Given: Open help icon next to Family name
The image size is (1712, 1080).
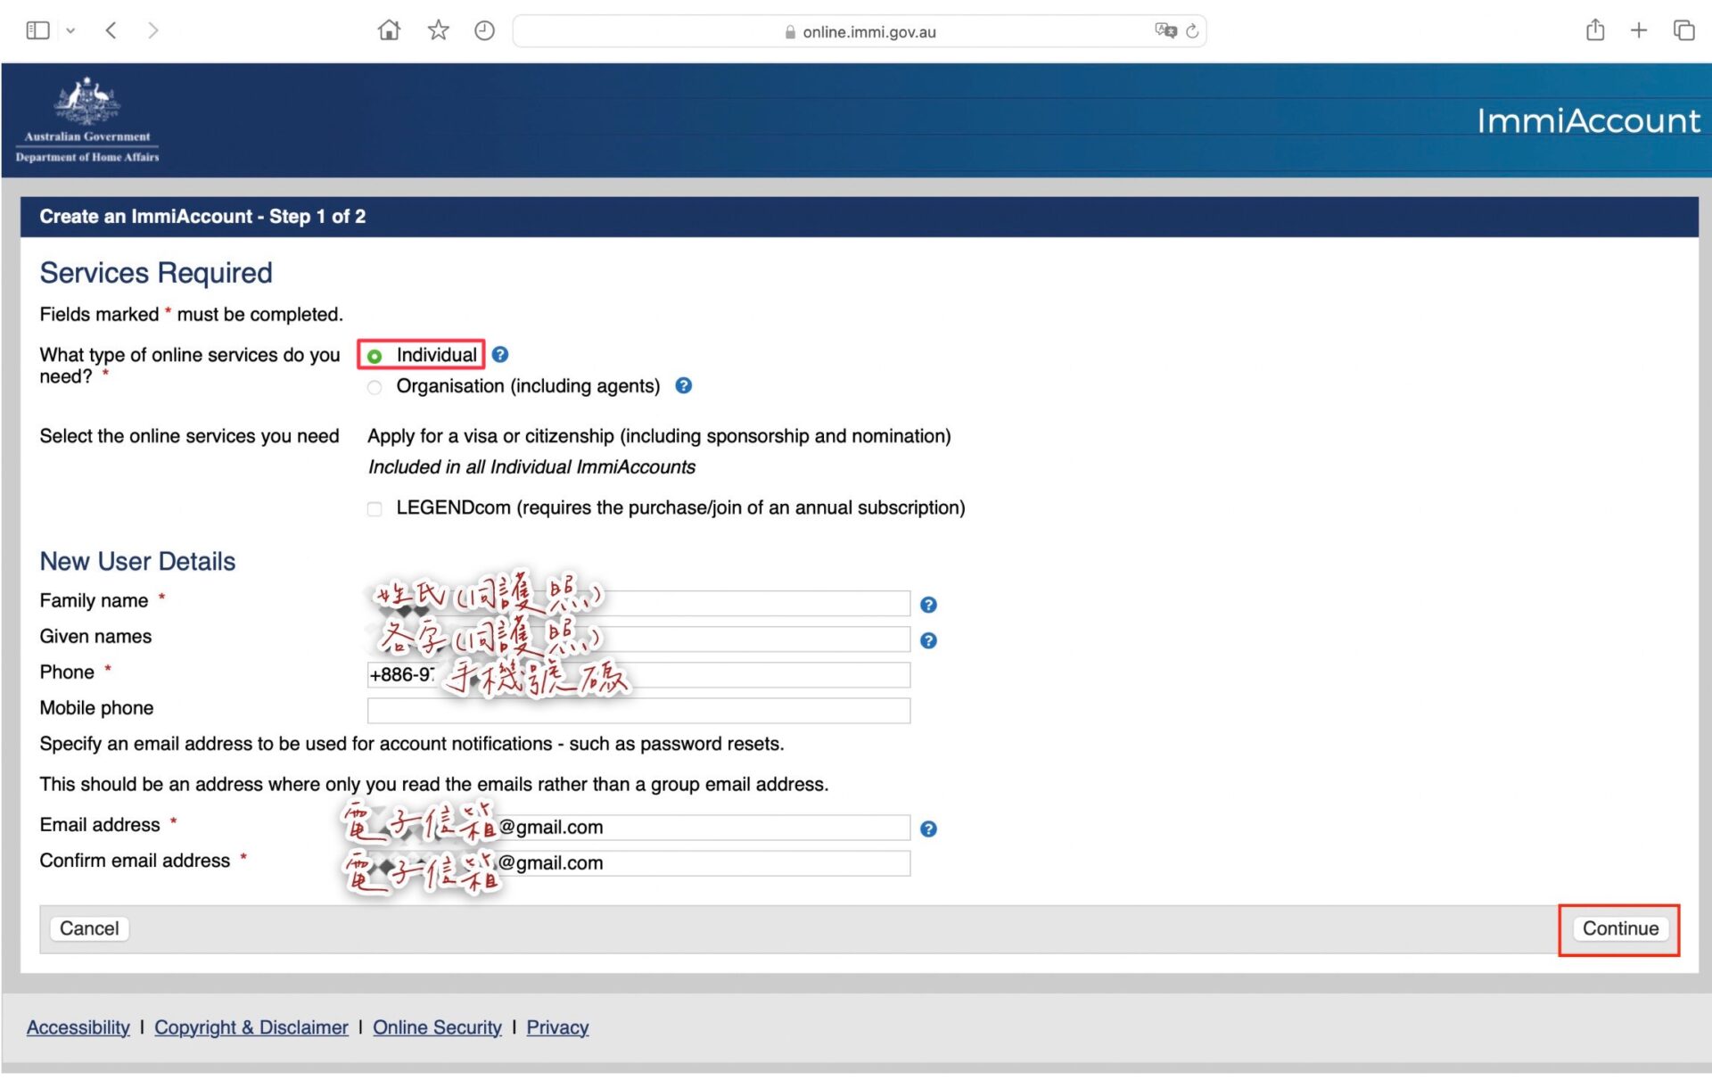Looking at the screenshot, I should click(x=928, y=605).
